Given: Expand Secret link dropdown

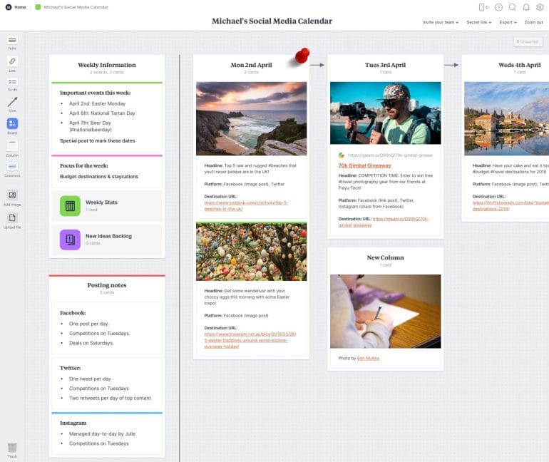Looking at the screenshot, I should 479,22.
